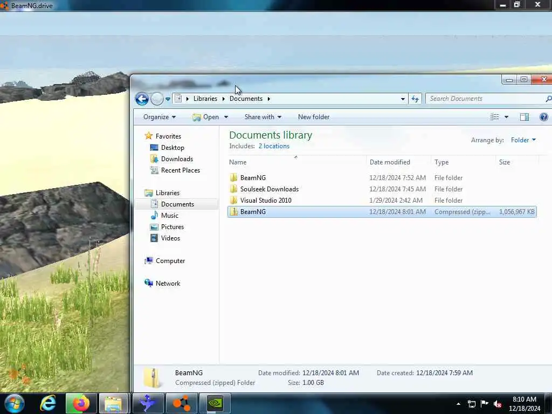
Task: Click the muted volume tray icon
Action: (498, 404)
